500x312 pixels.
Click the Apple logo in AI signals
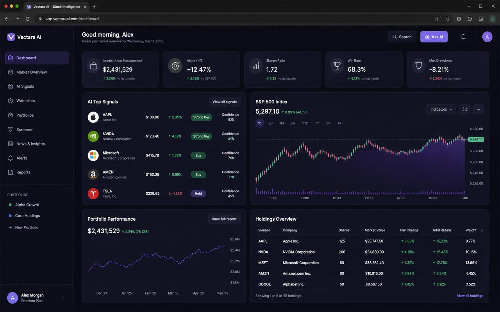tap(93, 117)
